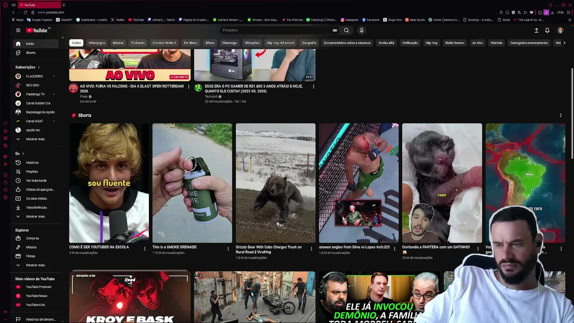Open options for the COMO É SER YOUTUBER short
This screenshot has width=574, height=323.
coord(145,249)
